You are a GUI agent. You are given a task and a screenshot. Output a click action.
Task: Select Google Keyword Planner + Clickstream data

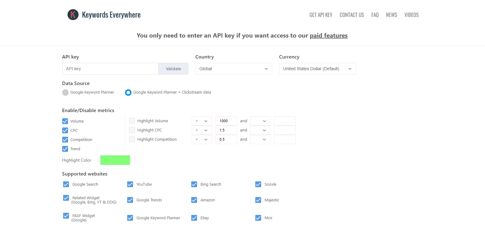[128, 92]
